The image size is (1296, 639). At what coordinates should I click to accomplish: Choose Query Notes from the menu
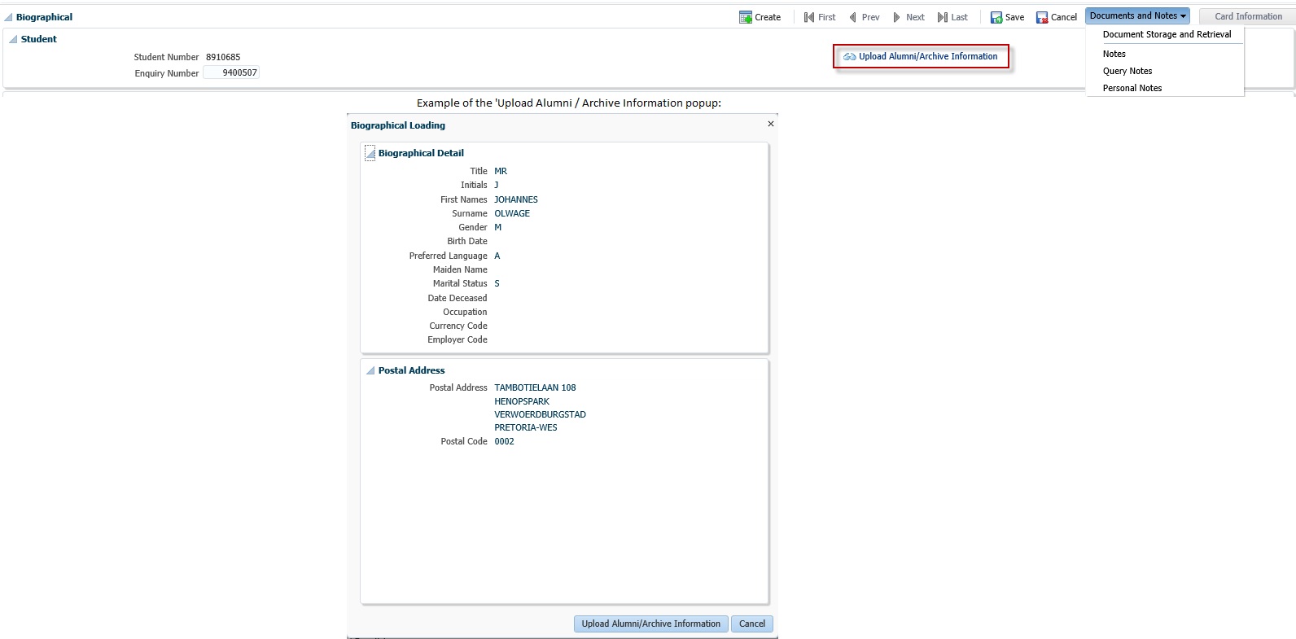coord(1127,71)
